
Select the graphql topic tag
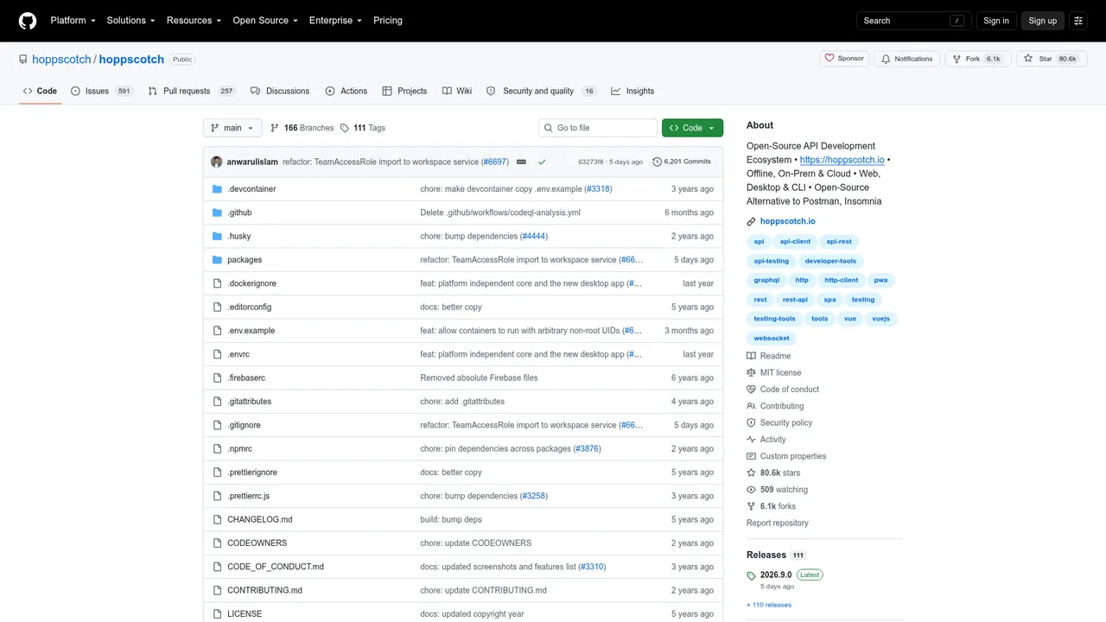click(766, 280)
